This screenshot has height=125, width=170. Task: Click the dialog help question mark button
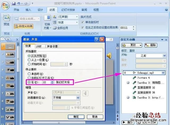coord(97,39)
